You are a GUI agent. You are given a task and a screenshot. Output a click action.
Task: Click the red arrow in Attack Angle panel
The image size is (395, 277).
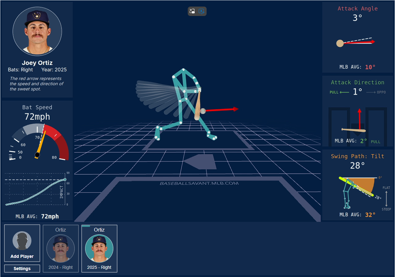[x=359, y=42]
